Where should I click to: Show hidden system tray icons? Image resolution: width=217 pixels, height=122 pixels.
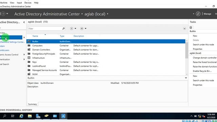point(191,116)
